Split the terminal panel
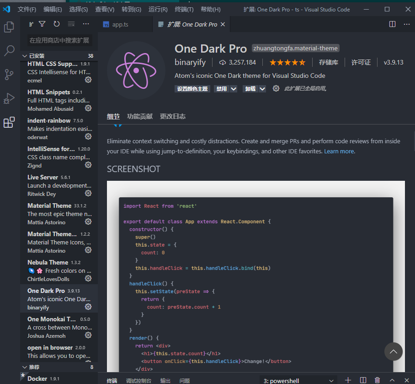The height and width of the screenshot is (384, 415). tap(363, 380)
